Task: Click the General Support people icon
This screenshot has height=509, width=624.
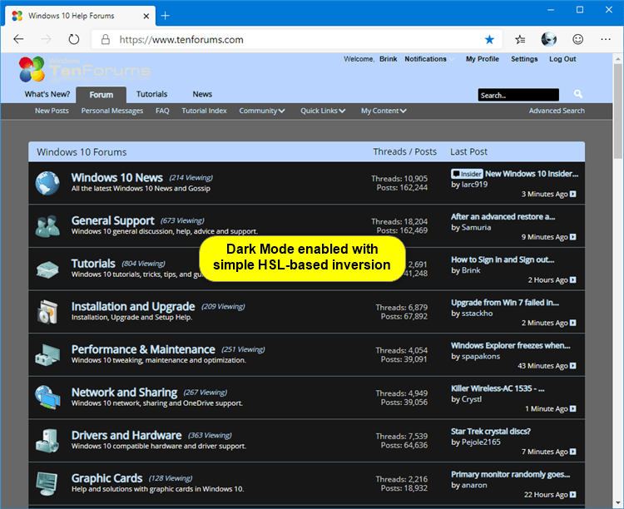Action: click(x=47, y=226)
